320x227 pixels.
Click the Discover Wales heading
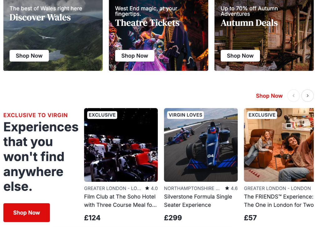pyautogui.click(x=40, y=17)
